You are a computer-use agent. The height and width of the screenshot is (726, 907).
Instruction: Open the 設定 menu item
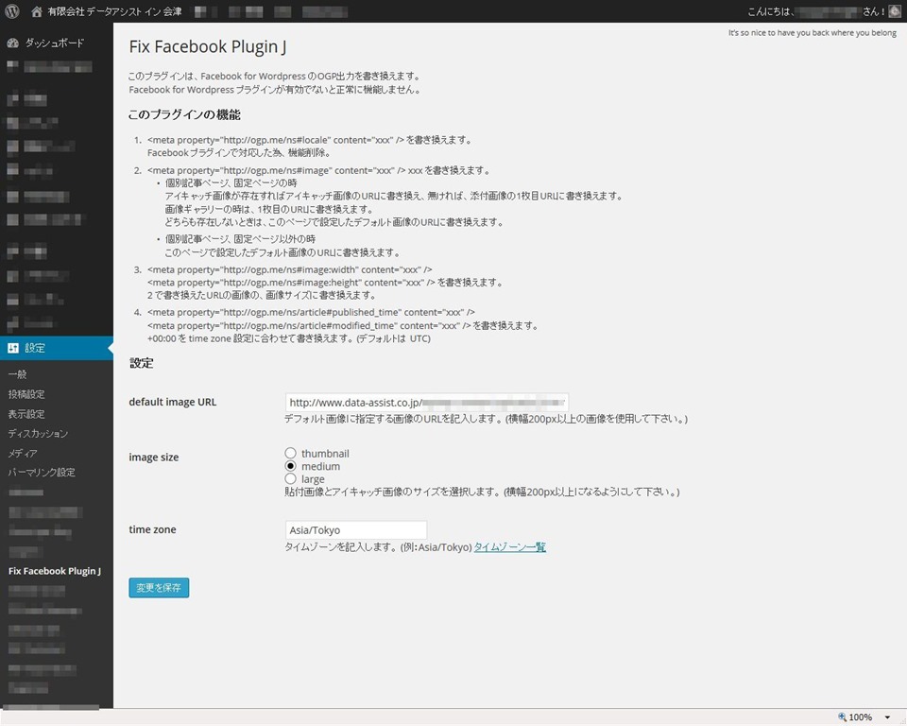(x=57, y=348)
